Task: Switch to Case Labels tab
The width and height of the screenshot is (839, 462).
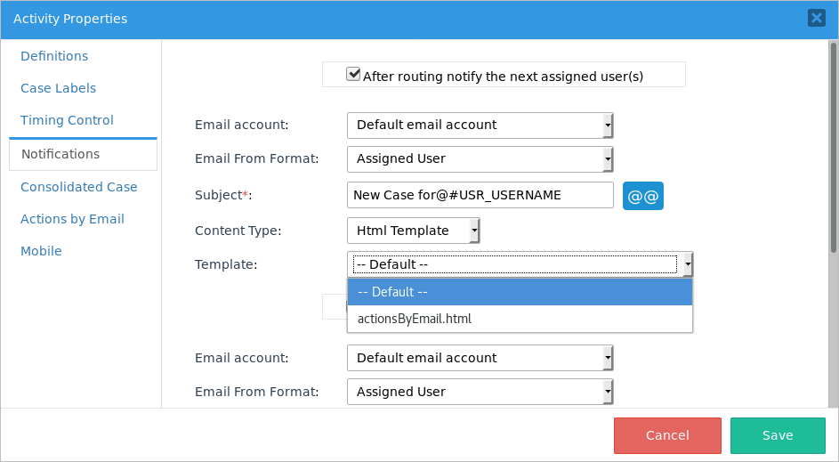Action: tap(59, 88)
